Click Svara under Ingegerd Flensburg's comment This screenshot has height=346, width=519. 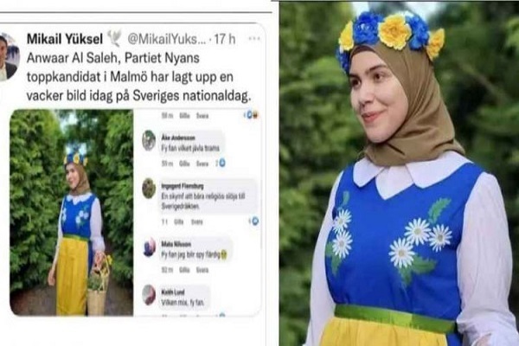tap(197, 221)
